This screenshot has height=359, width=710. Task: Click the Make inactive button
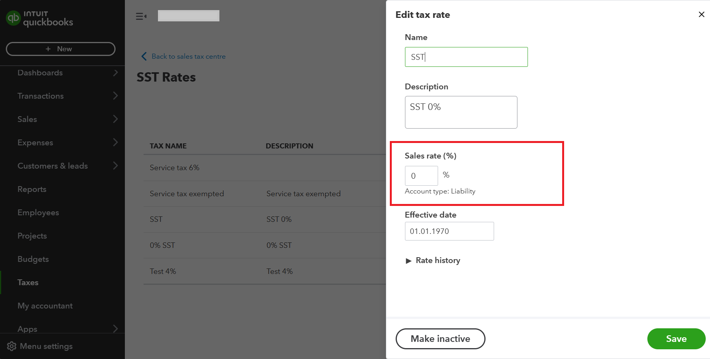(x=440, y=339)
